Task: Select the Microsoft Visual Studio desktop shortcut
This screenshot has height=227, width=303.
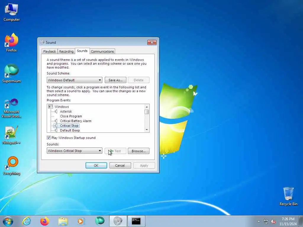Action: 12,108
